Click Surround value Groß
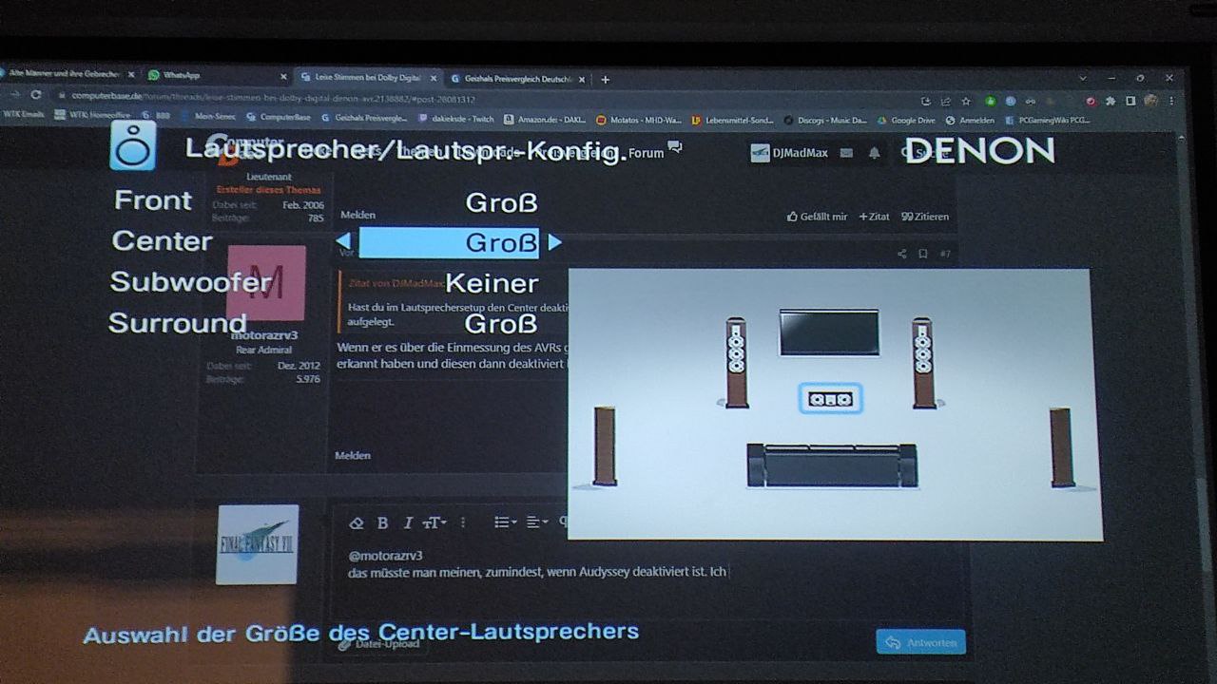Image resolution: width=1217 pixels, height=684 pixels. pyautogui.click(x=501, y=324)
